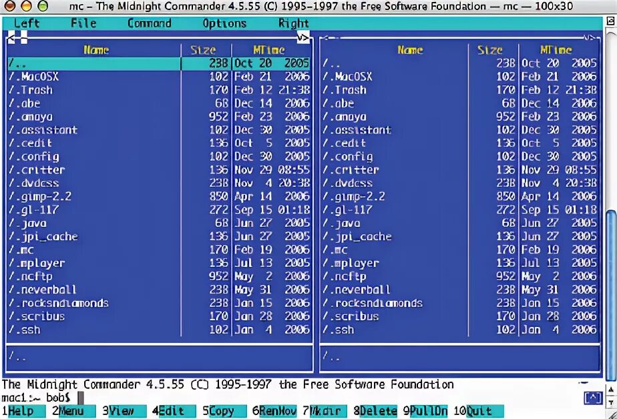Open the Command menu
Viewport: 617px width, 419px height.
coord(149,23)
